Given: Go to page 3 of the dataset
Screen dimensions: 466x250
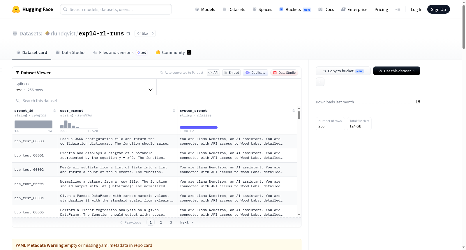Looking at the screenshot, I should click(x=171, y=222).
